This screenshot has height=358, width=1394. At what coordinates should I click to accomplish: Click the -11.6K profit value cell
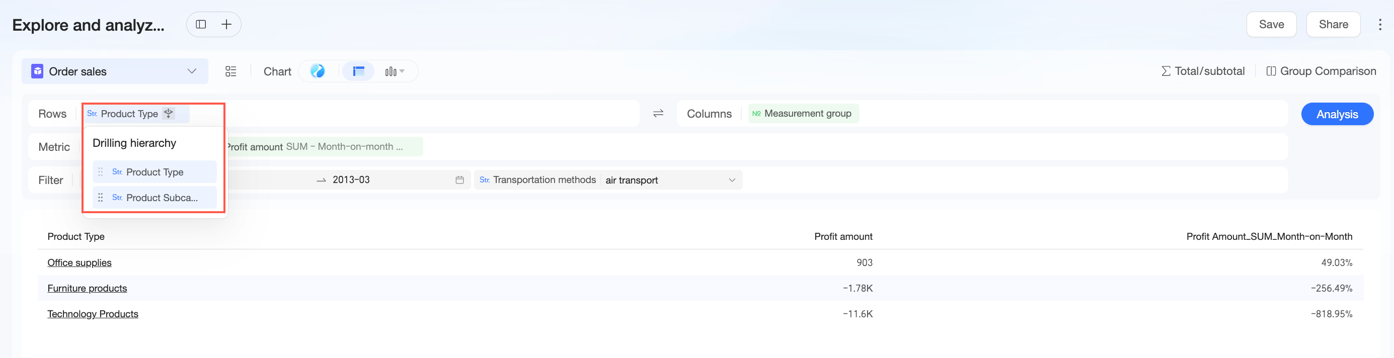858,314
